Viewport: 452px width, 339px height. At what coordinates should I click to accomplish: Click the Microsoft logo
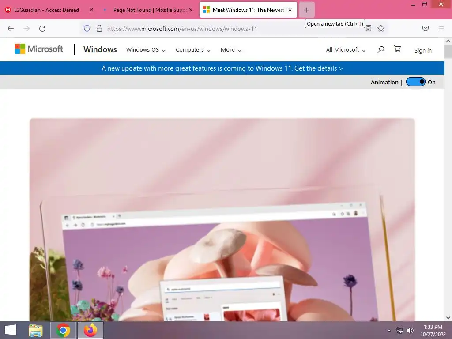(39, 49)
